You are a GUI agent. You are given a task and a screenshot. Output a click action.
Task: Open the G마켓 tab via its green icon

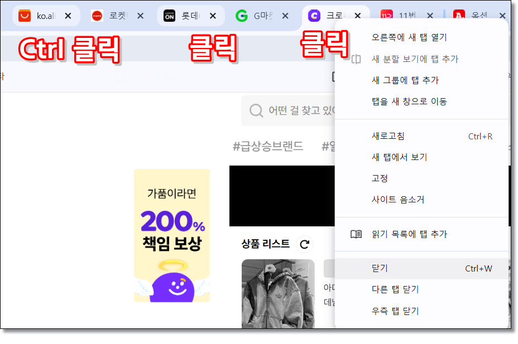click(241, 16)
